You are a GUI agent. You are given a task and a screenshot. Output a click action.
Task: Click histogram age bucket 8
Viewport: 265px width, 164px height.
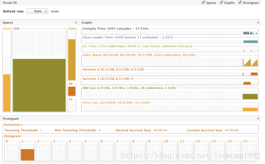point(138,151)
